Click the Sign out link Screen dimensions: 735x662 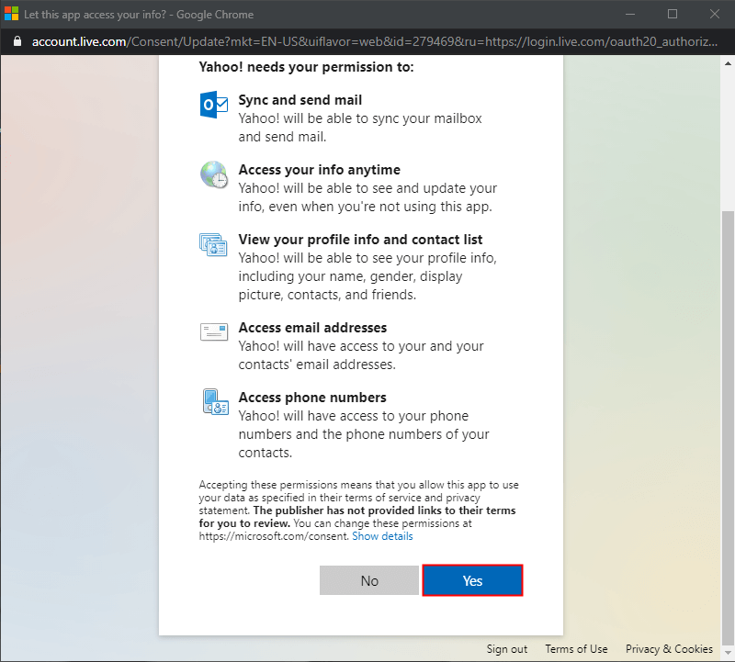[507, 649]
